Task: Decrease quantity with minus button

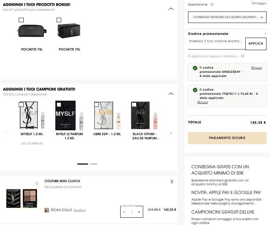Action: [124, 212]
